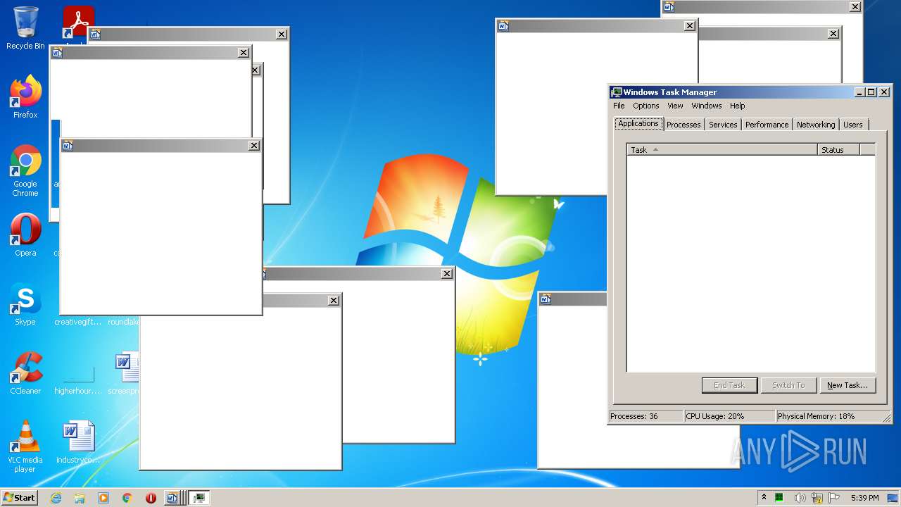Click the Opera taskbar icon
901x507 pixels.
pyautogui.click(x=151, y=498)
